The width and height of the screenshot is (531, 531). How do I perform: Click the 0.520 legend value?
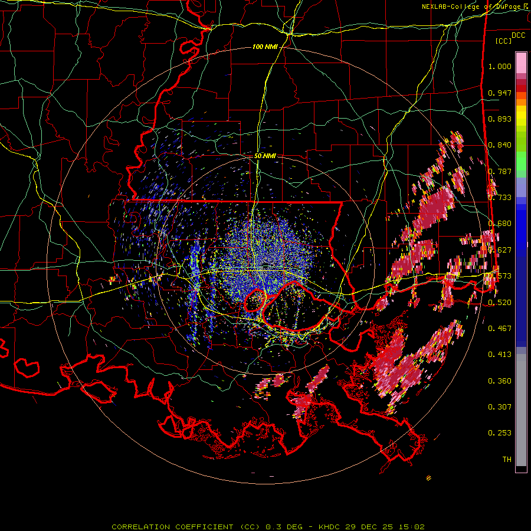[x=500, y=302]
